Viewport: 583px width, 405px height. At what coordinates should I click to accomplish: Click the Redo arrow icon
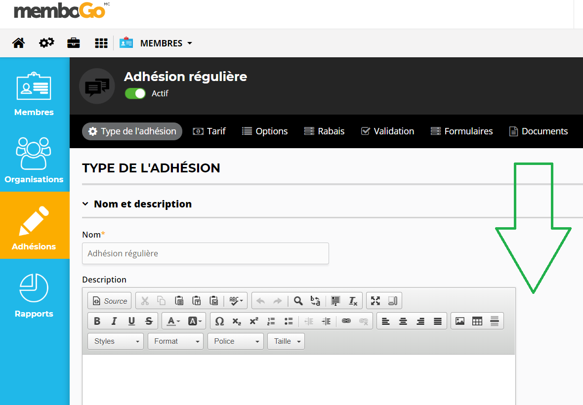pos(277,301)
